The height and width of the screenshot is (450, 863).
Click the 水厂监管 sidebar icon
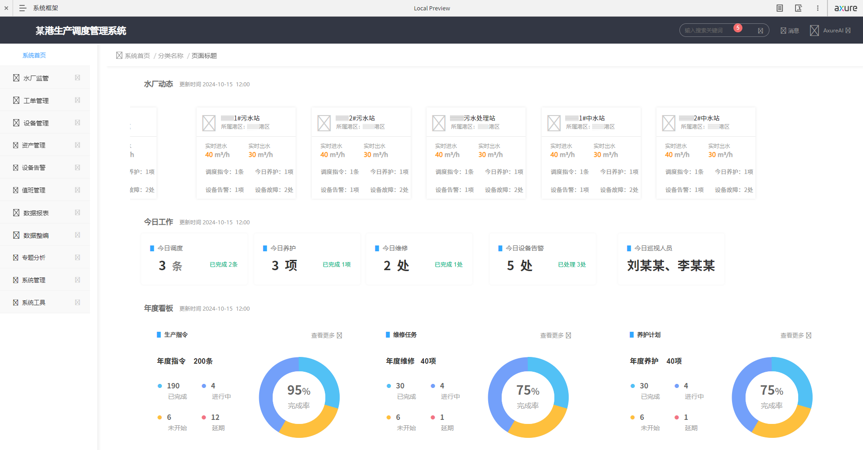click(16, 77)
